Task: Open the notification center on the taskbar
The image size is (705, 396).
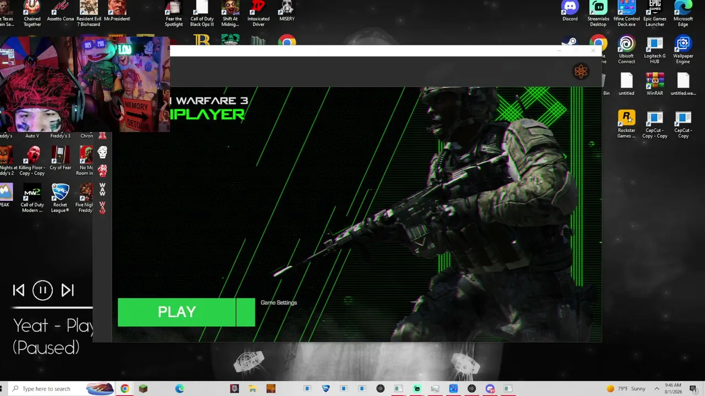Action: (693, 389)
